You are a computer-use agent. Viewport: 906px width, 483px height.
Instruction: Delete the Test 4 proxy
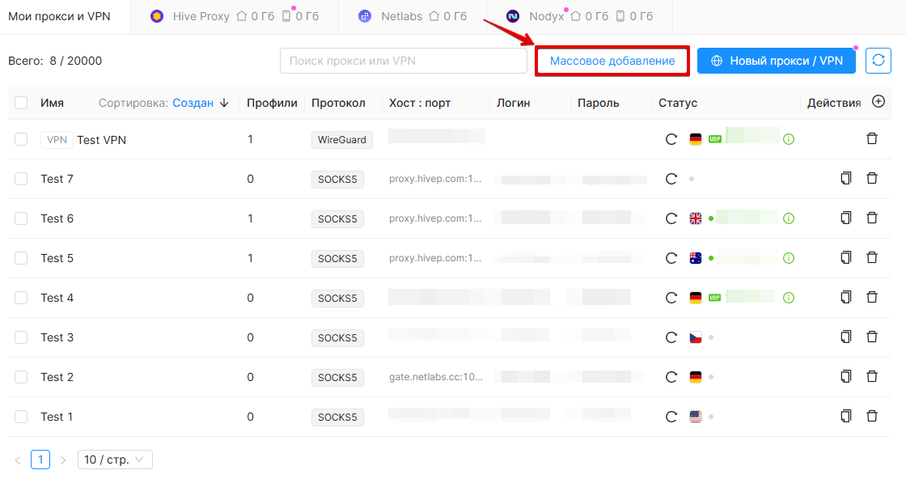coord(872,297)
